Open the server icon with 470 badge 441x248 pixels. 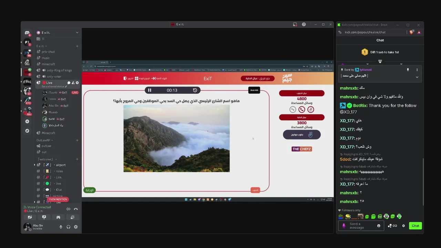click(27, 101)
